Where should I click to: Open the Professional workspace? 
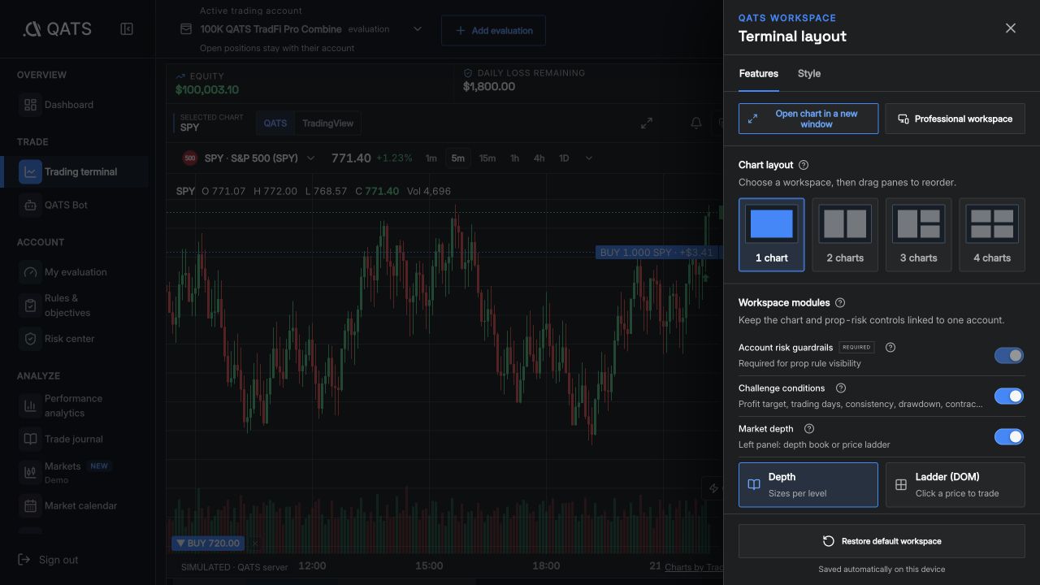point(955,119)
